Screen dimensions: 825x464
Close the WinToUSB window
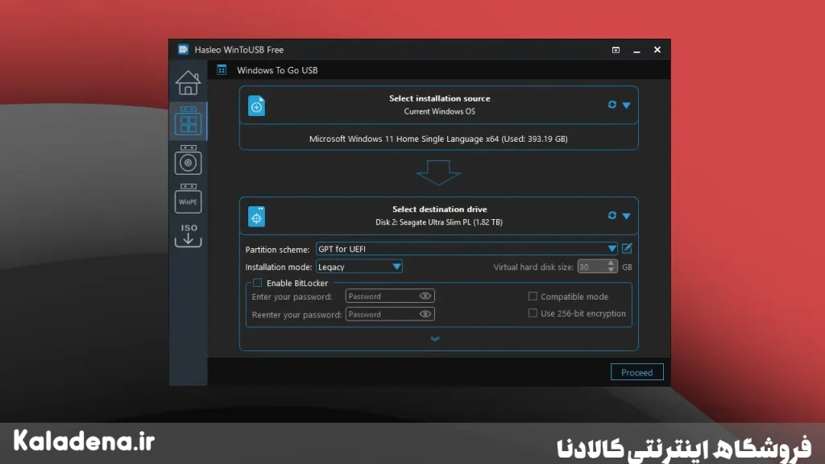point(657,49)
